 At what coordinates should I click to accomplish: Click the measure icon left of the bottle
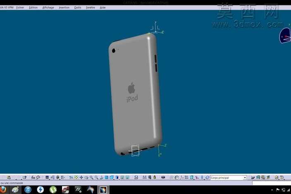(150, 177)
